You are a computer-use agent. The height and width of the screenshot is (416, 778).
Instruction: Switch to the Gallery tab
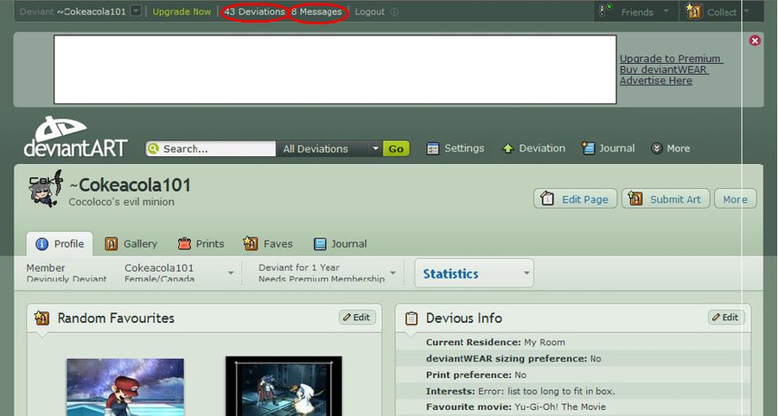click(131, 243)
